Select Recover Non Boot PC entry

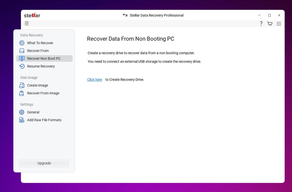[44, 58]
